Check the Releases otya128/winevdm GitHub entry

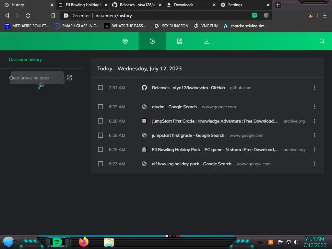(x=101, y=88)
